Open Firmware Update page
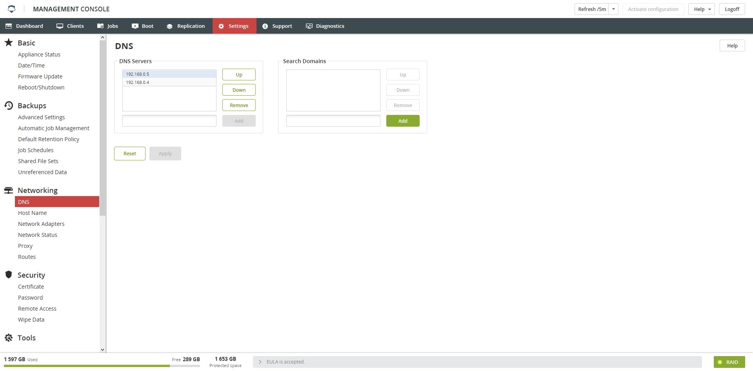The width and height of the screenshot is (753, 371). tap(40, 76)
